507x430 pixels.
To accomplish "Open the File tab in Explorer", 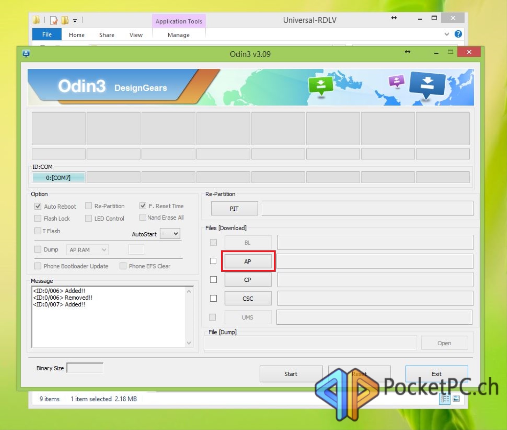I will [x=47, y=35].
